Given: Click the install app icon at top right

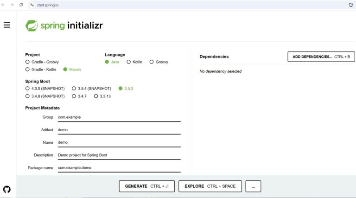Looking at the screenshot, I should tap(351, 5).
